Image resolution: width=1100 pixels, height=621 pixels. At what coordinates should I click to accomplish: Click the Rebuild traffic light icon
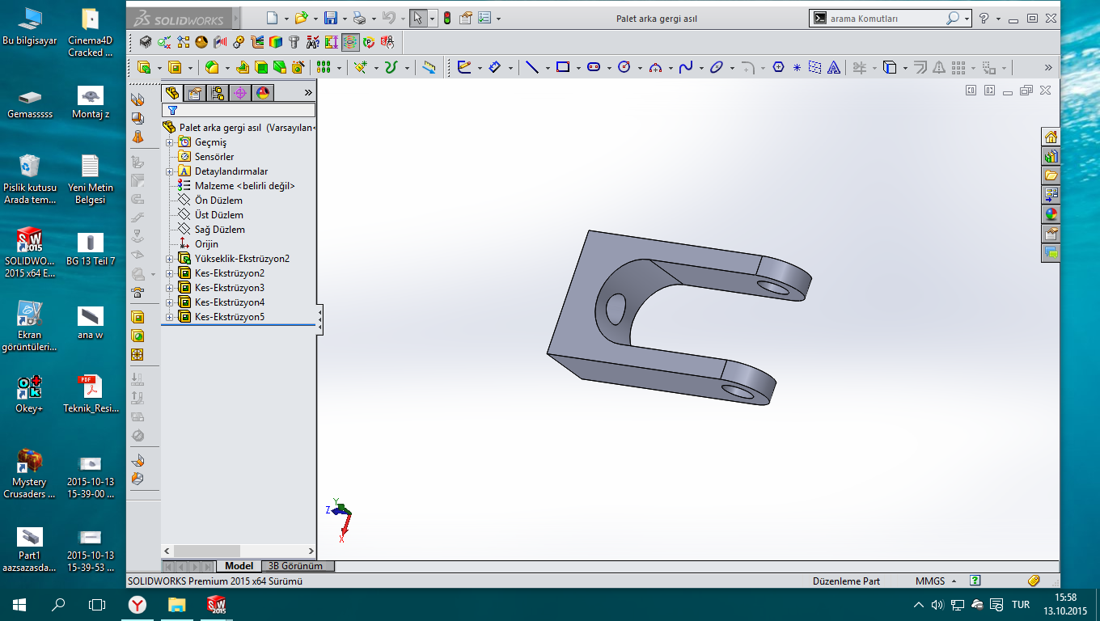coord(446,18)
